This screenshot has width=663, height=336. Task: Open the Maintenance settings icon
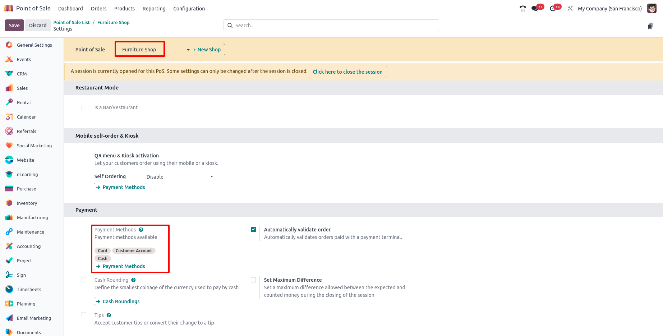(x=9, y=232)
